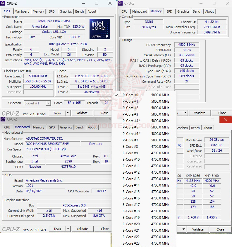Select E-Core #12 in core list

(144, 172)
